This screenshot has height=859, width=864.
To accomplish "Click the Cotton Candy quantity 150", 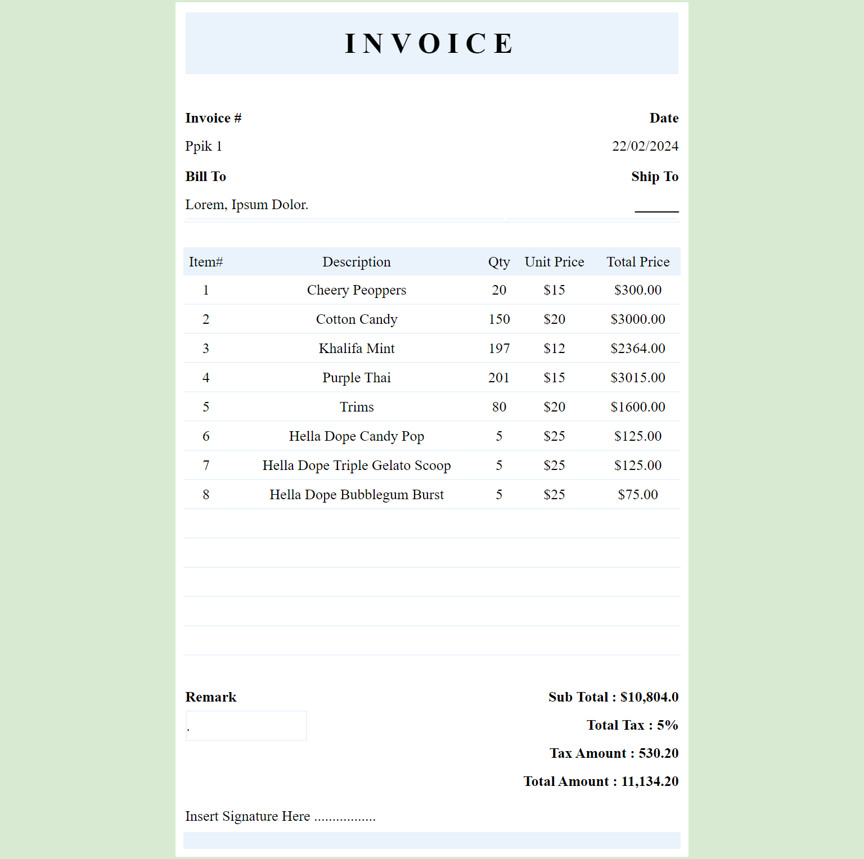I will [498, 319].
